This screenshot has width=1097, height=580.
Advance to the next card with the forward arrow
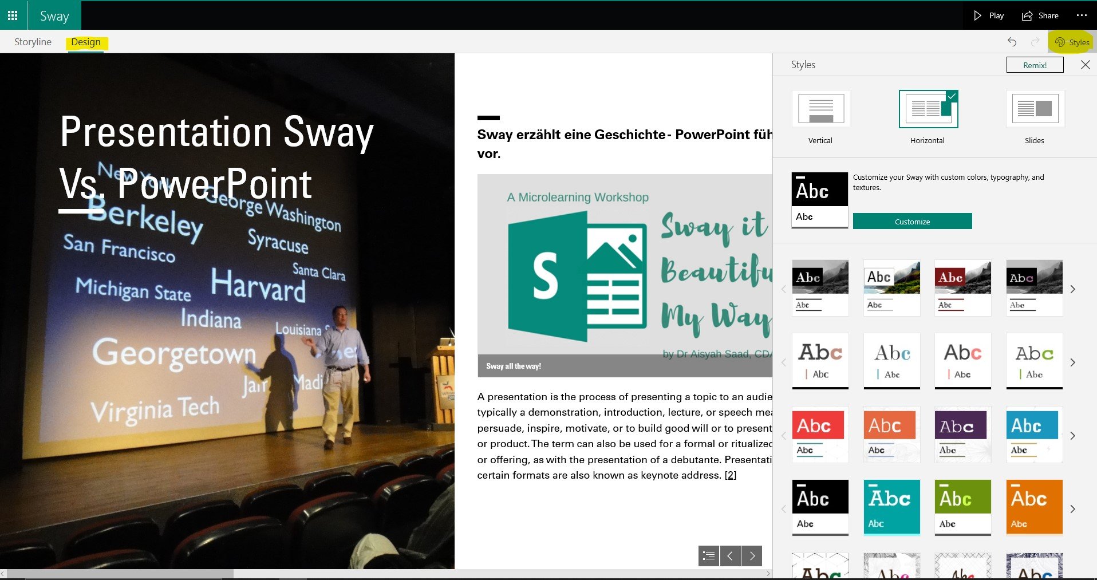(752, 556)
